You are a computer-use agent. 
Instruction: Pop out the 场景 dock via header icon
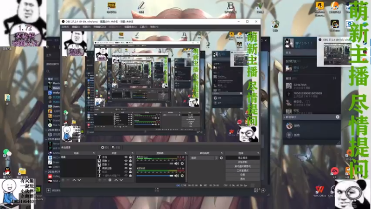tap(94, 153)
